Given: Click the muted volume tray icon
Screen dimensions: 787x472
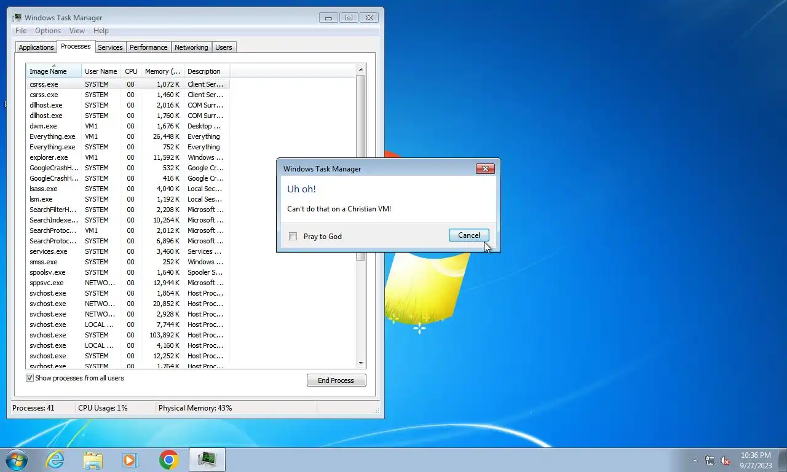Looking at the screenshot, I should point(725,460).
